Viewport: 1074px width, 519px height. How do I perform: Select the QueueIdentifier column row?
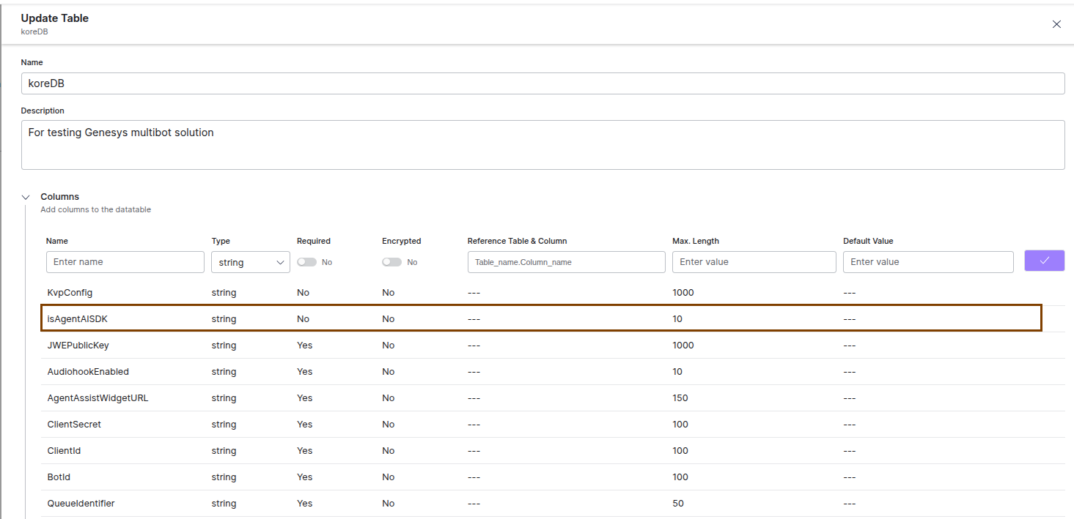click(81, 504)
